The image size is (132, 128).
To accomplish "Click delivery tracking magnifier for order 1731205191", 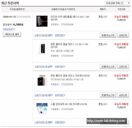I will [121, 79].
